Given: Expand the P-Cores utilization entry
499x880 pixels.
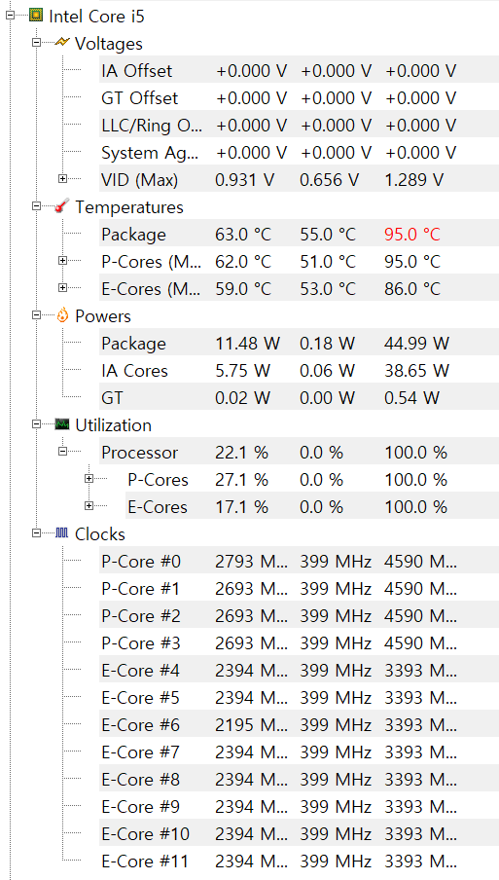Looking at the screenshot, I should tap(89, 479).
